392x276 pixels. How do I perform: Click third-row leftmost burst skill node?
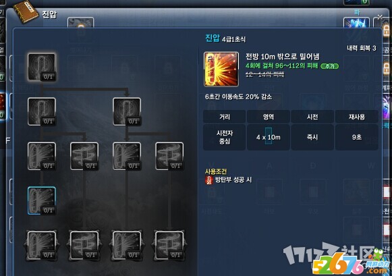click(42, 156)
